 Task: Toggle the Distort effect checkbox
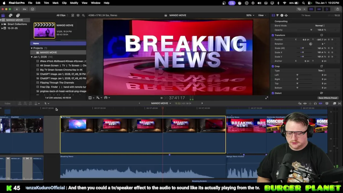tap(273, 93)
